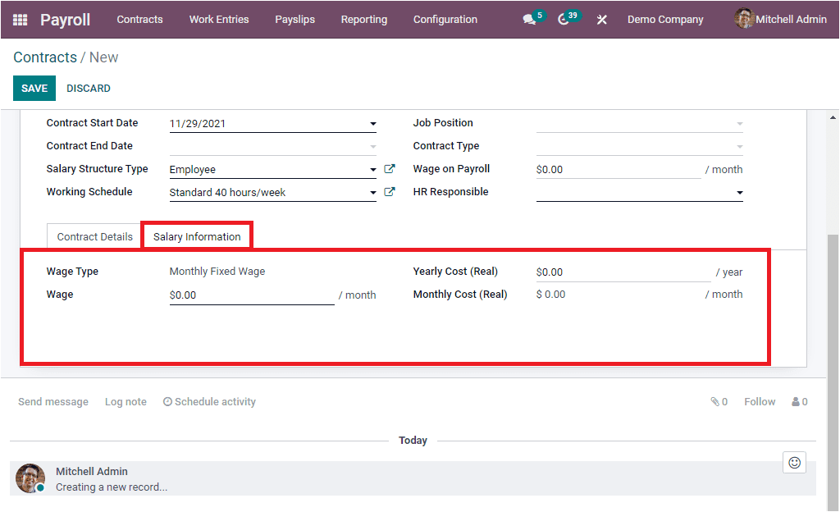Open the apps menu grid icon
This screenshot has width=840, height=512.
[19, 19]
